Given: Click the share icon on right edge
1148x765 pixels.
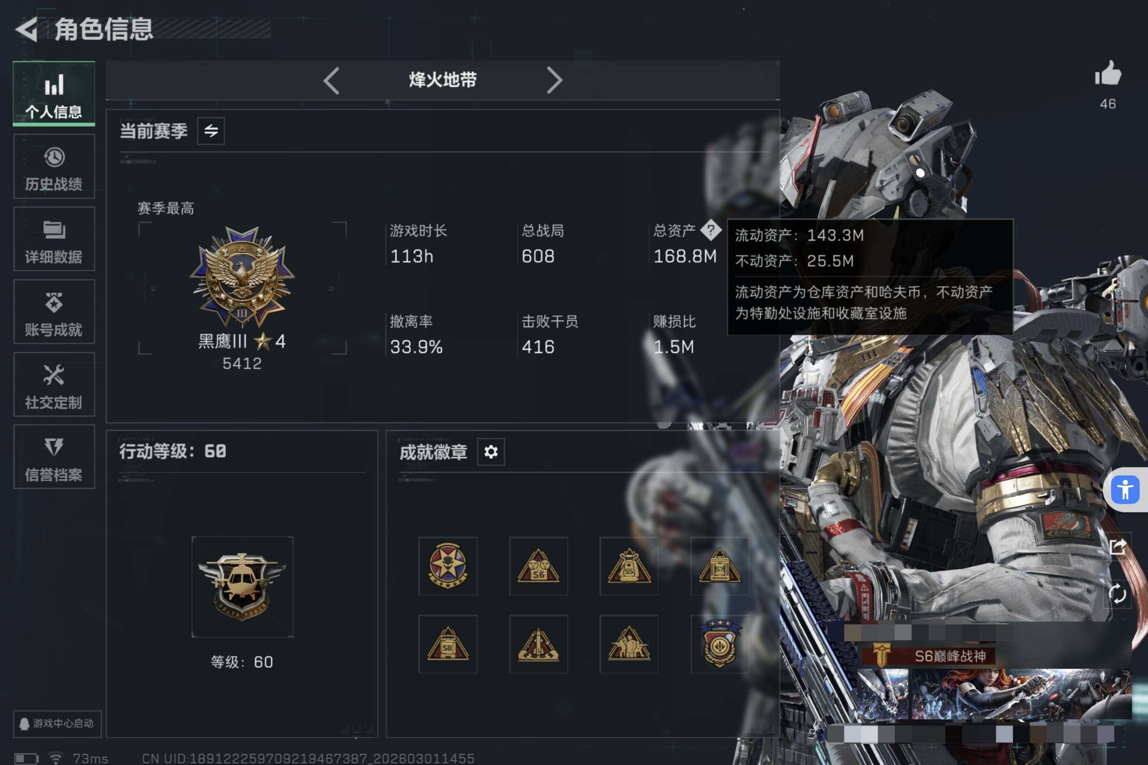Looking at the screenshot, I should (x=1117, y=547).
